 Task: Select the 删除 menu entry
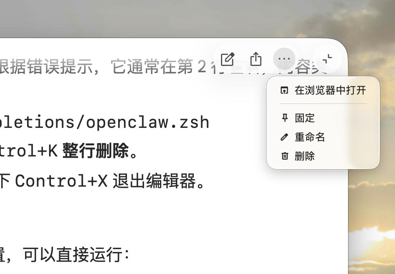(323, 156)
